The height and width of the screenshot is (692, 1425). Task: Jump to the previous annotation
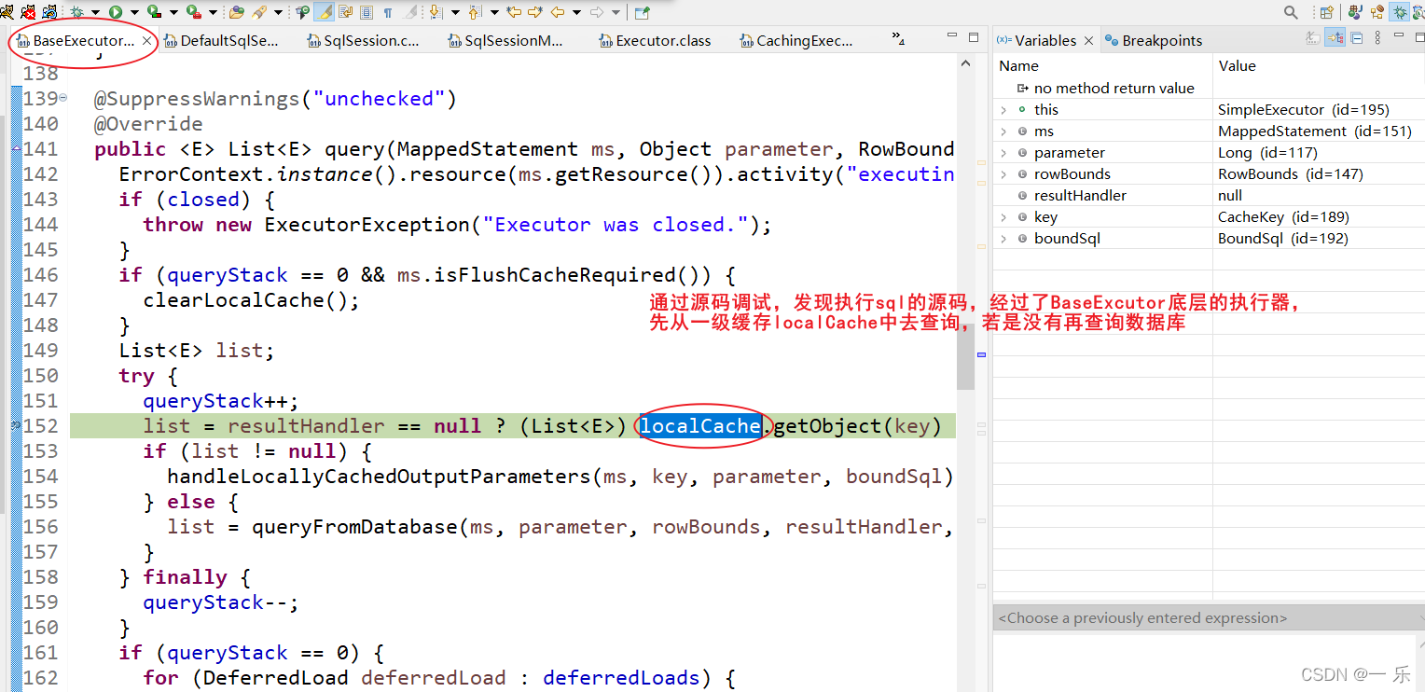(x=474, y=12)
